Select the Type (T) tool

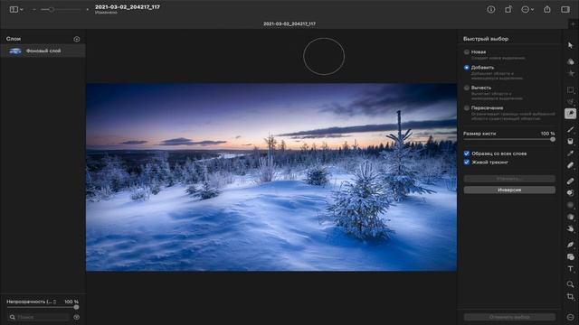pos(571,269)
